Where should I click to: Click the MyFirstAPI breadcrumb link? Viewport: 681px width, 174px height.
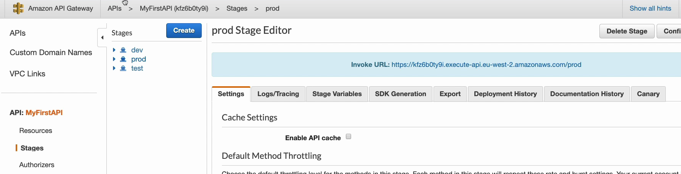point(174,8)
